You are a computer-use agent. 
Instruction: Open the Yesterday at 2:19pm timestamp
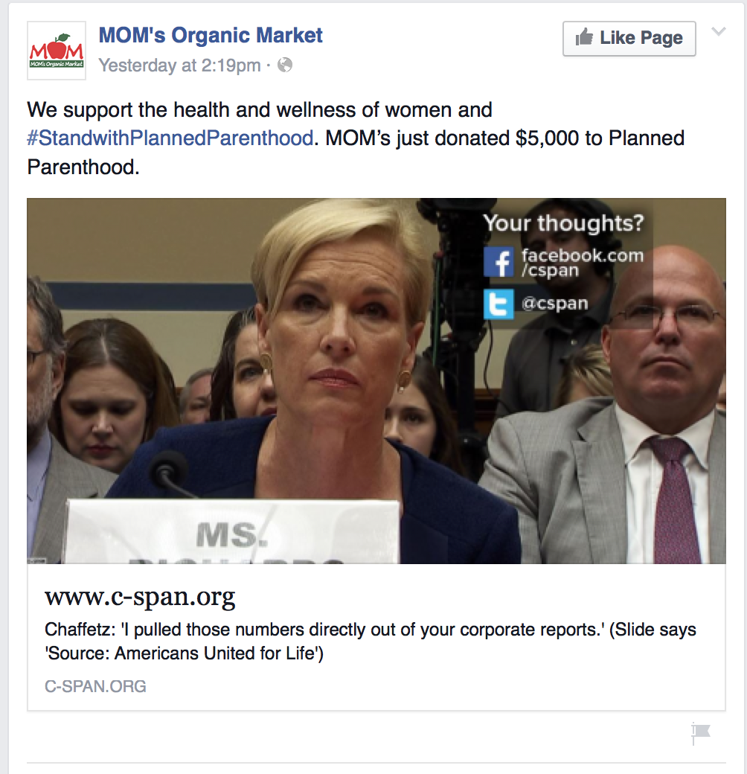179,65
